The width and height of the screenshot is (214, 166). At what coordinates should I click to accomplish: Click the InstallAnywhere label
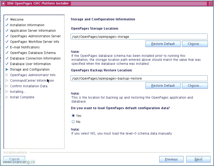click(x=15, y=152)
